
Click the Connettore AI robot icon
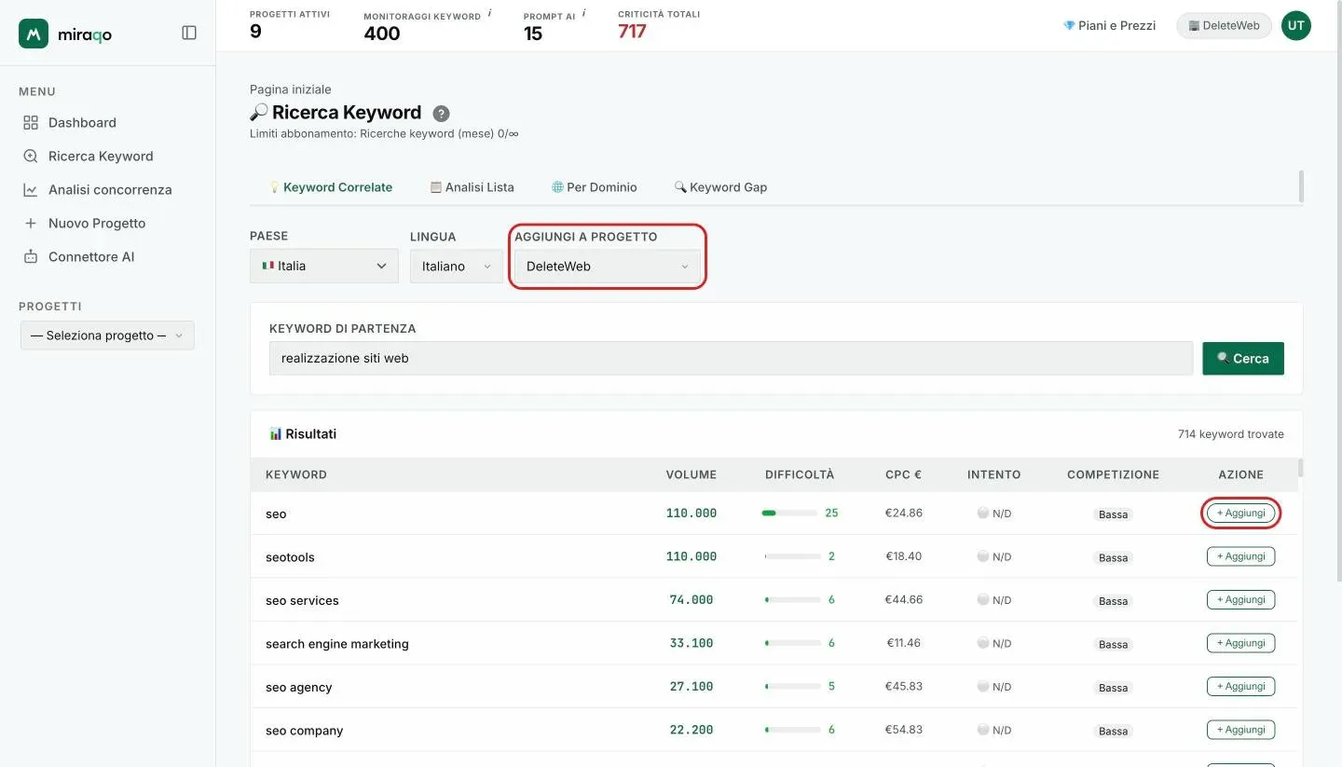[31, 256]
